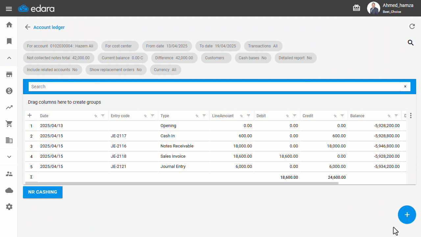Open the gift card icon in header
The image size is (421, 237).
point(357,8)
